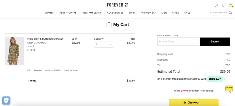Click the blue shield badge icon
The width and height of the screenshot is (235, 106).
coord(6,100)
